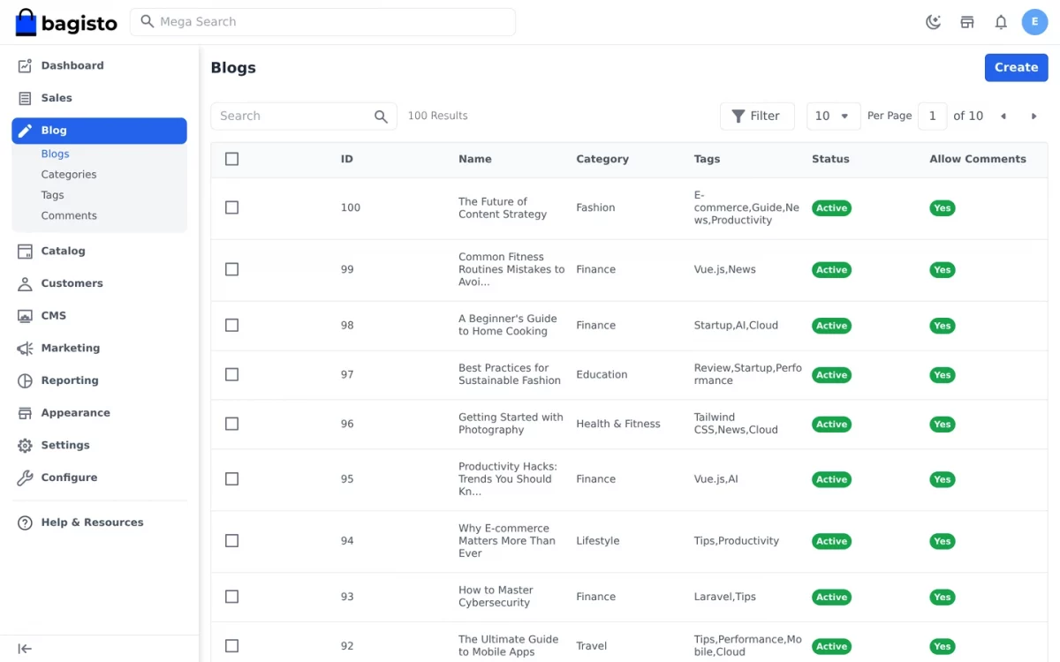Click the Customers person icon
1060x662 pixels.
coord(25,283)
